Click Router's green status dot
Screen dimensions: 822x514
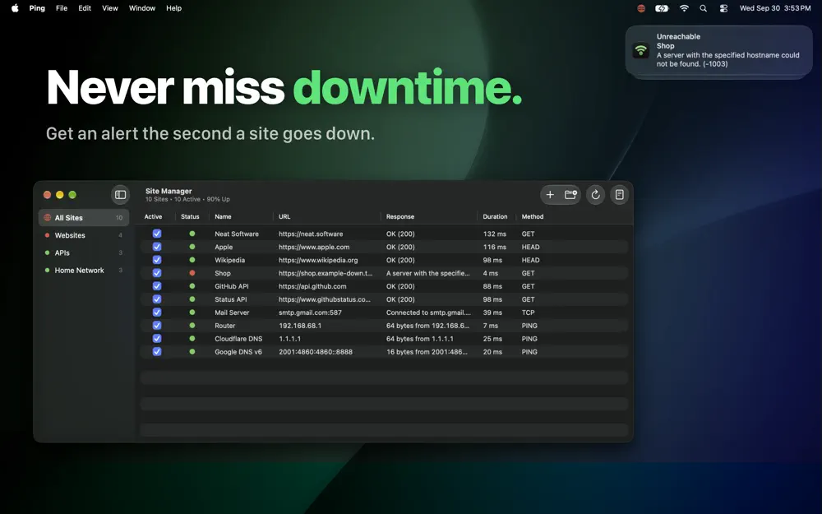[192, 325]
